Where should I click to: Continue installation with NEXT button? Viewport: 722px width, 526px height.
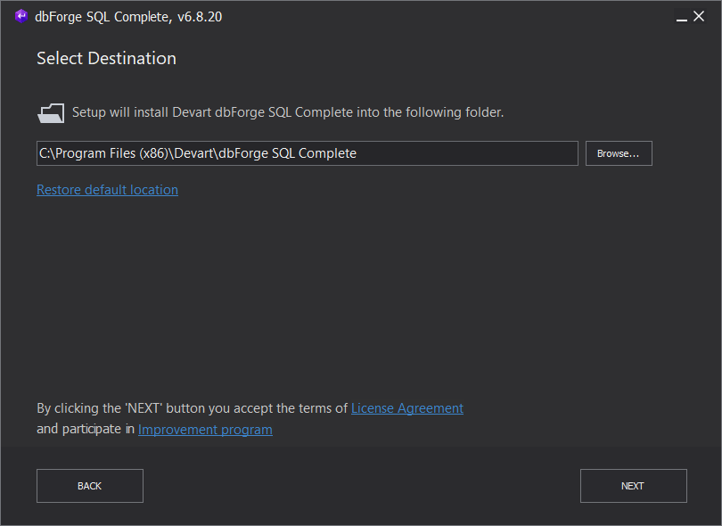point(633,486)
